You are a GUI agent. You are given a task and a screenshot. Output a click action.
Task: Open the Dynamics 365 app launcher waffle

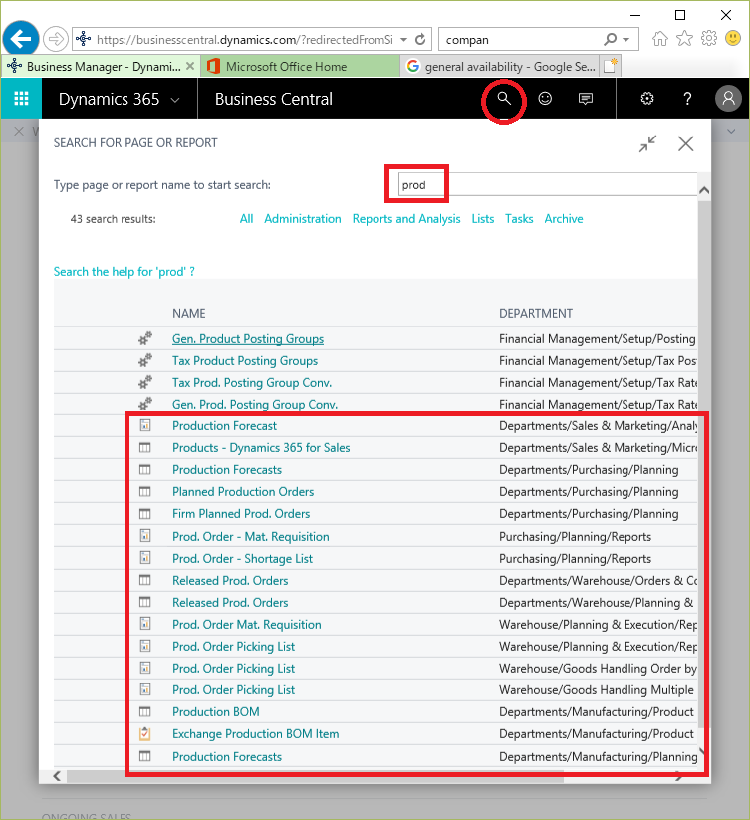tap(21, 99)
